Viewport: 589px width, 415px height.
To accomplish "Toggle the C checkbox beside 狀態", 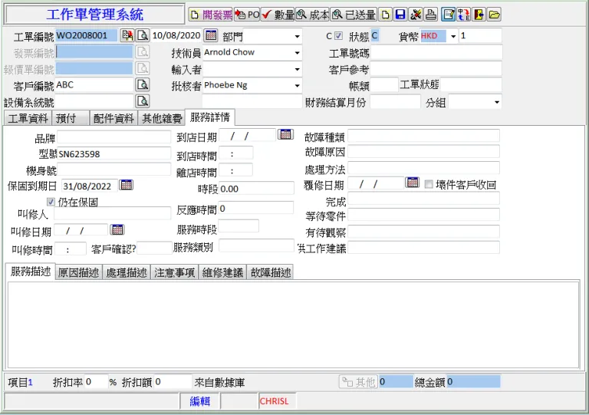I will click(338, 36).
